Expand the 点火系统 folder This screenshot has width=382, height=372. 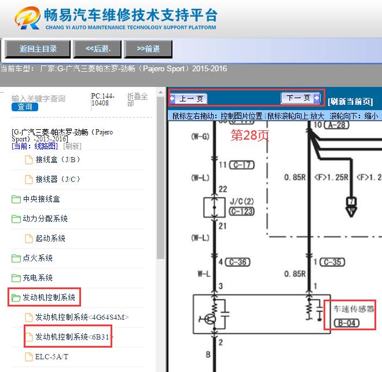coord(38,258)
